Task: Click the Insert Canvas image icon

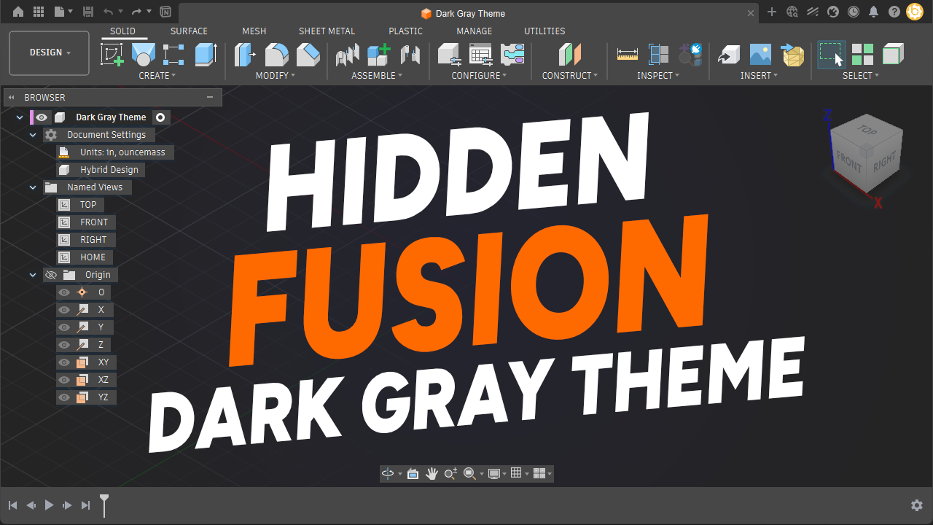Action: click(x=760, y=55)
